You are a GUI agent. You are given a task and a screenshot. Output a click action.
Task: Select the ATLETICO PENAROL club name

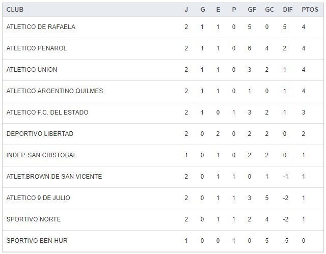point(37,48)
